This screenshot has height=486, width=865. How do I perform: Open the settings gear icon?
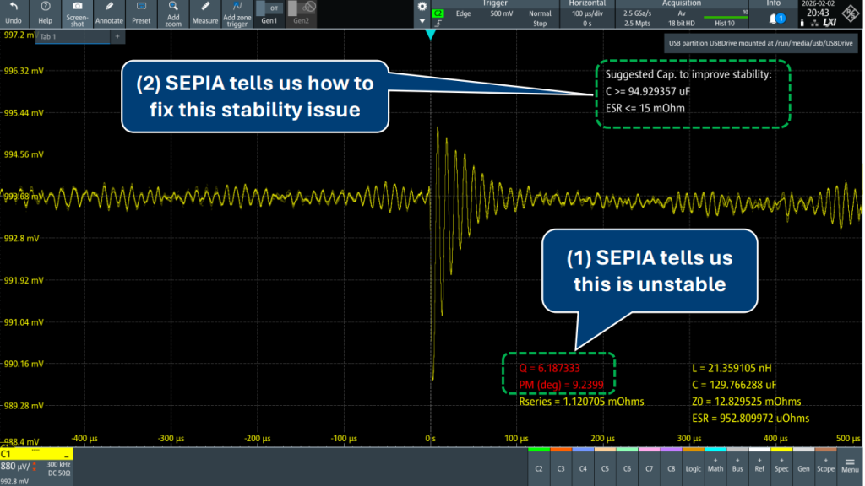click(422, 7)
